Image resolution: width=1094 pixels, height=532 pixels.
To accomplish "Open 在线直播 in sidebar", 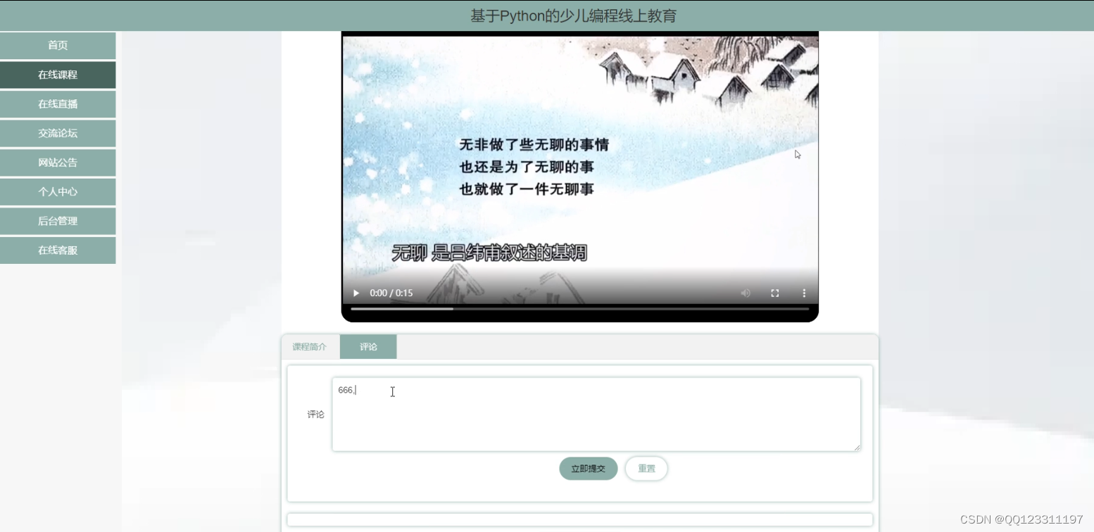I will (x=58, y=104).
